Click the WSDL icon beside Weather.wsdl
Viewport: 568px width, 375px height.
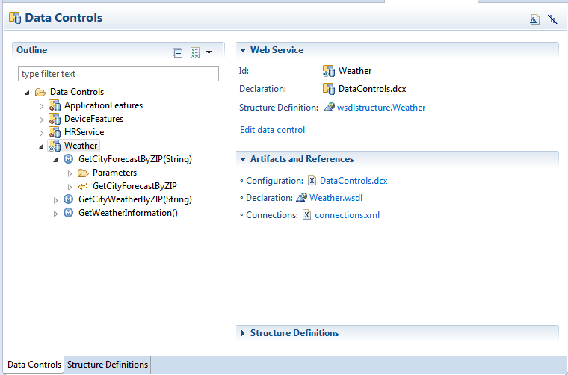pos(301,198)
